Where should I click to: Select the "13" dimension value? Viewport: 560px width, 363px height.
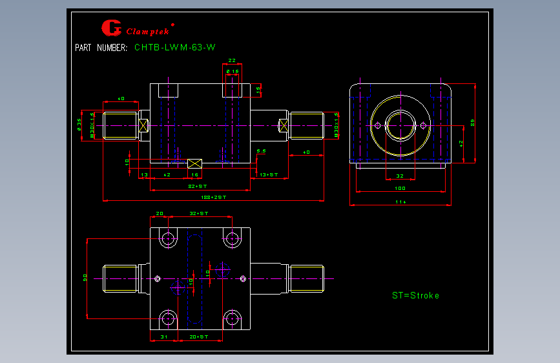[144, 174]
